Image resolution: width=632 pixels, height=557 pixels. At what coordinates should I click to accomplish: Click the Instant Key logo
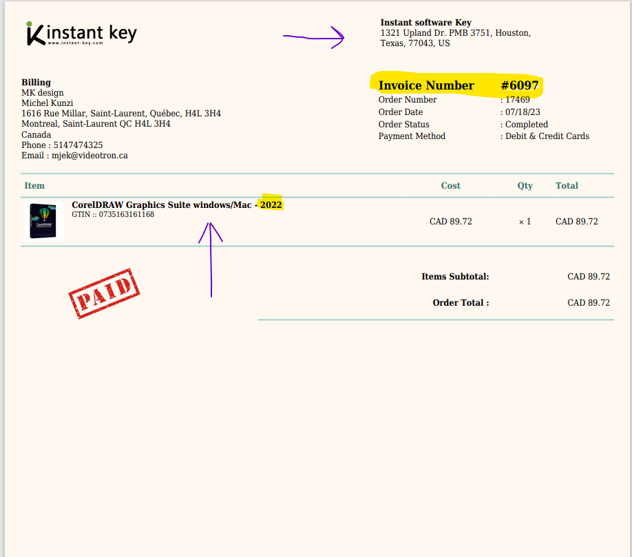pyautogui.click(x=81, y=33)
